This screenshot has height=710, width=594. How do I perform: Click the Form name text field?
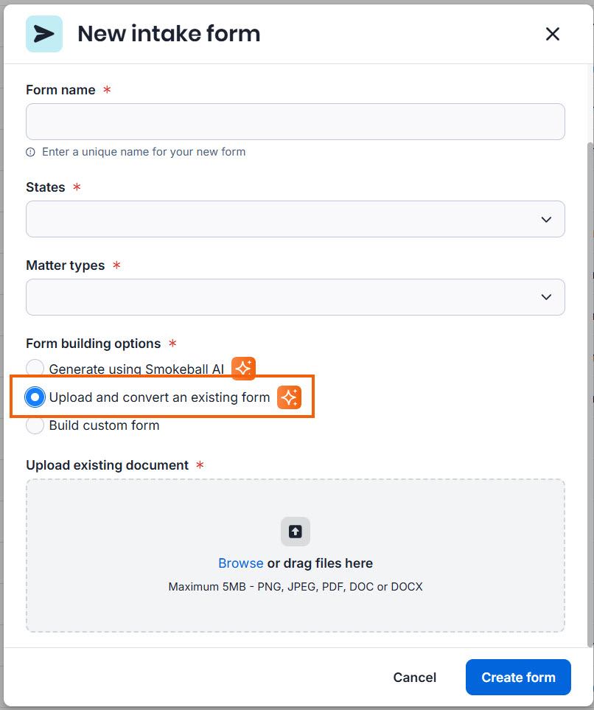click(x=296, y=122)
